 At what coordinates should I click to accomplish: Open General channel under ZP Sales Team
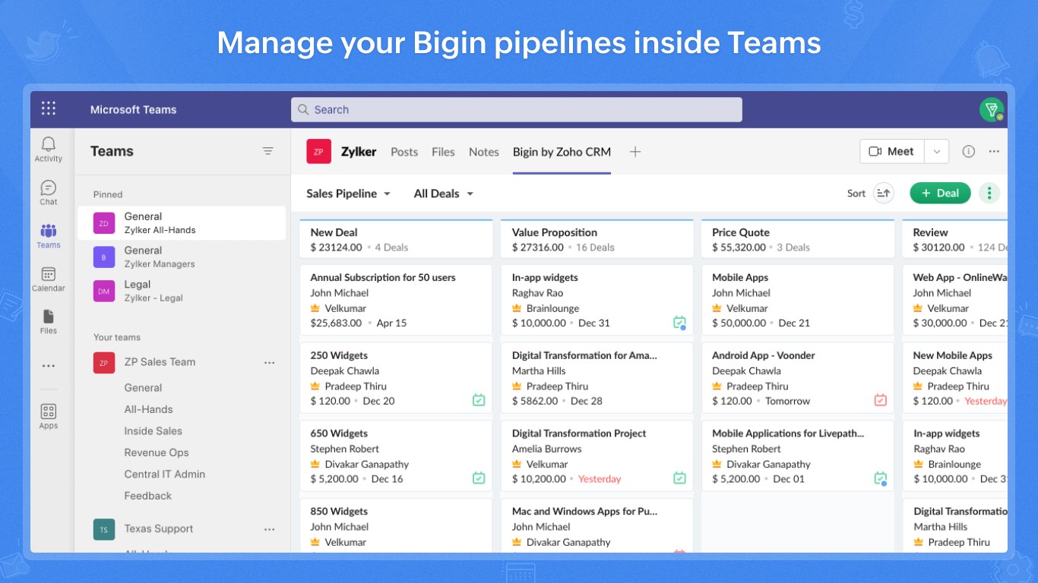(x=143, y=388)
